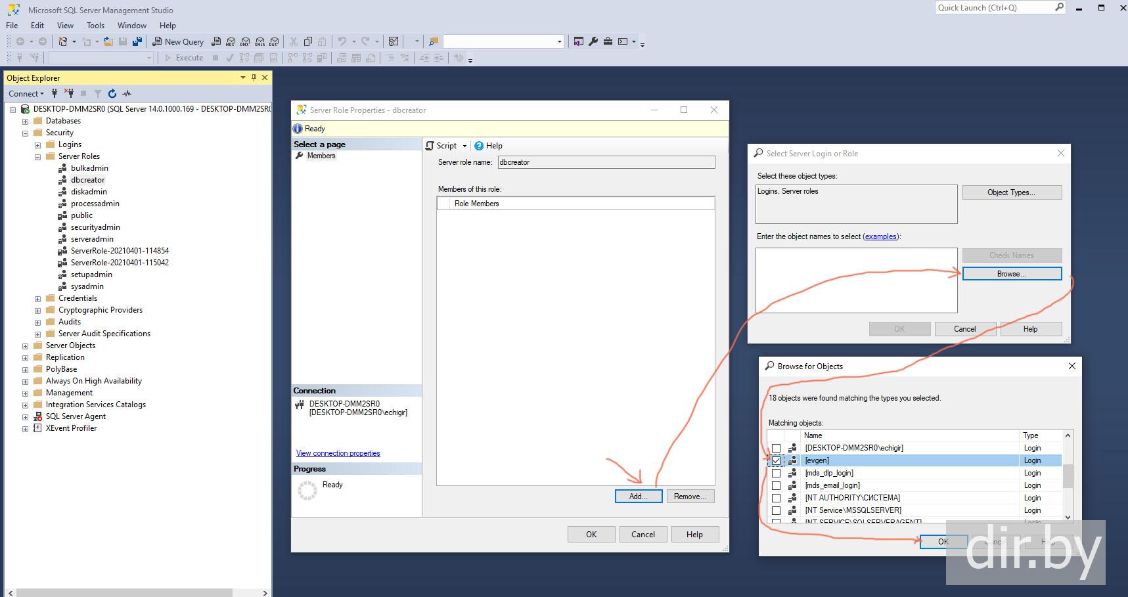Open Help via question mark icon in role dialog
Image resolution: width=1128 pixels, height=597 pixels.
[479, 146]
